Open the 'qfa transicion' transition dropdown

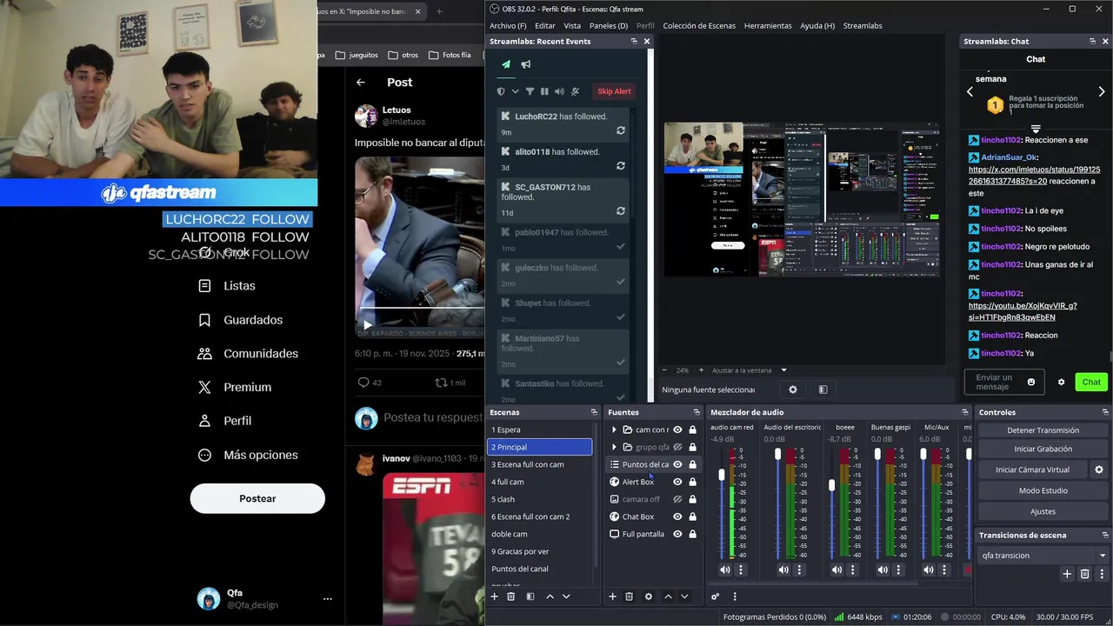coord(1043,556)
